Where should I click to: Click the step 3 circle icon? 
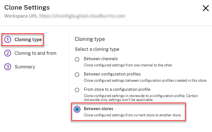tap(8, 67)
